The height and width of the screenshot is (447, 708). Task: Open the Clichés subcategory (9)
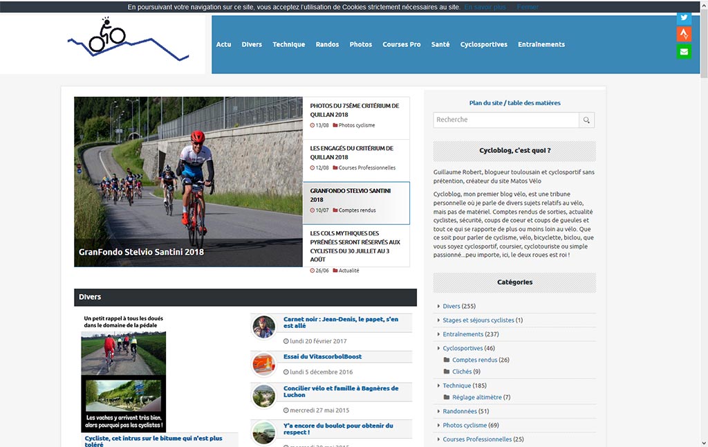coord(462,372)
